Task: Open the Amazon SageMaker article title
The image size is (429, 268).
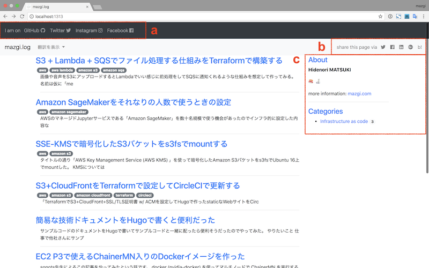Action: pos(133,102)
